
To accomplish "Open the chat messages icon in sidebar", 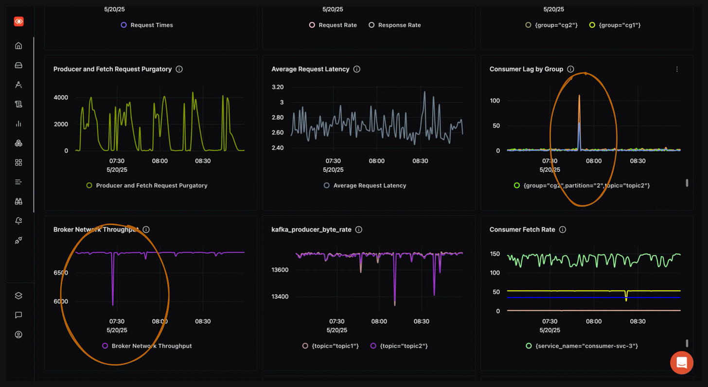I will tap(18, 315).
